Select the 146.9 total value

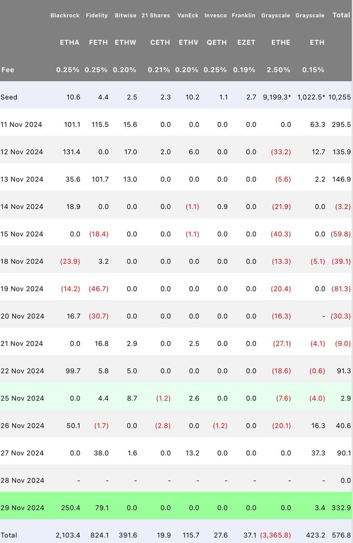click(342, 179)
